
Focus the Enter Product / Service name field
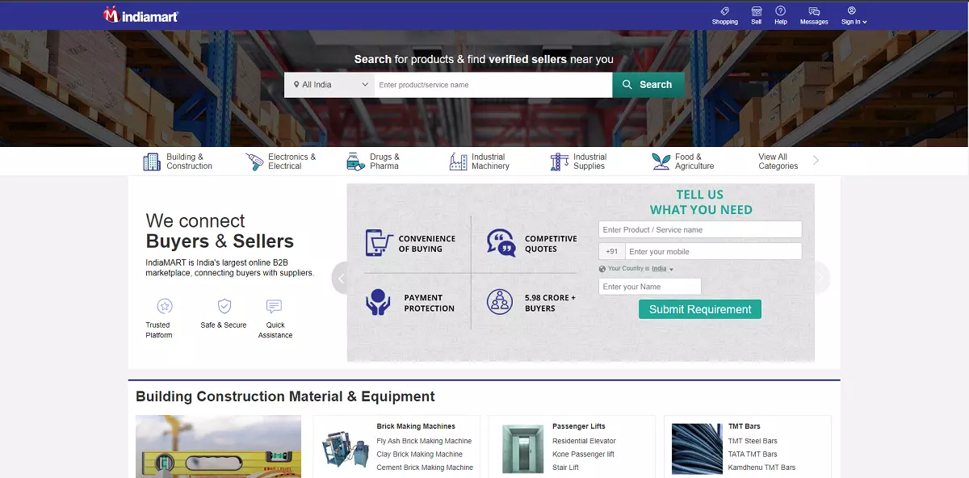(x=700, y=229)
